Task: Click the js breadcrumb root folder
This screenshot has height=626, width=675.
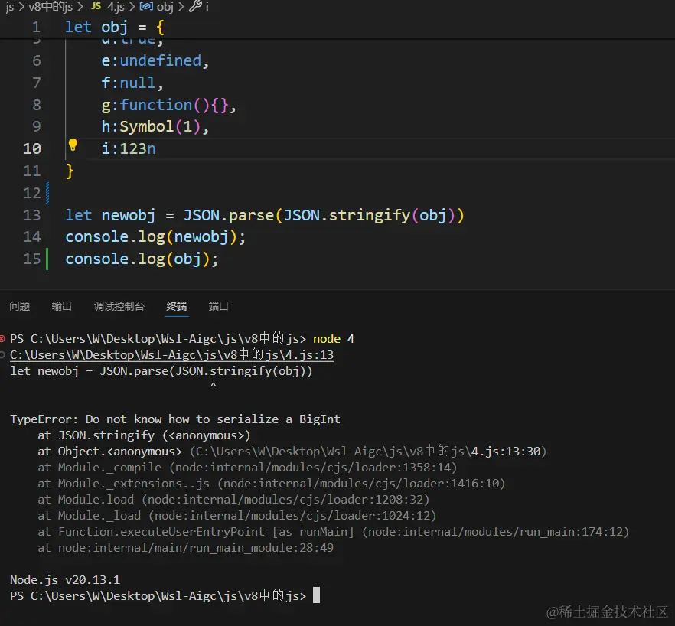Action: click(9, 6)
